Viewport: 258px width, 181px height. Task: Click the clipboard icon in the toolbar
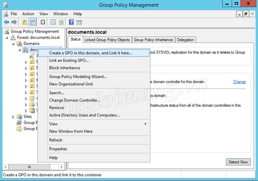pos(43,22)
